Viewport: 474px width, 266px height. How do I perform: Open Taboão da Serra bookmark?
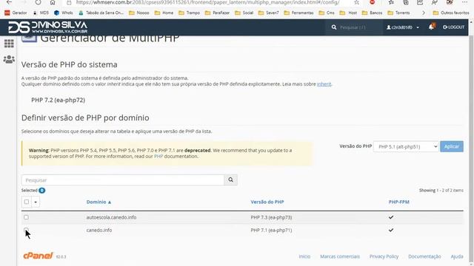click(x=101, y=13)
